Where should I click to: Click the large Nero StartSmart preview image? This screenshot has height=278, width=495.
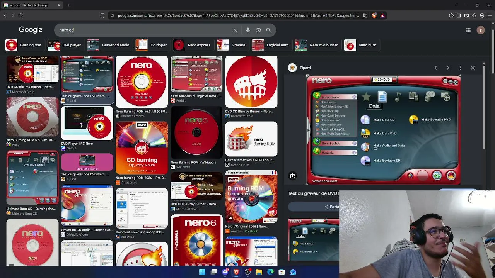tap(383, 130)
